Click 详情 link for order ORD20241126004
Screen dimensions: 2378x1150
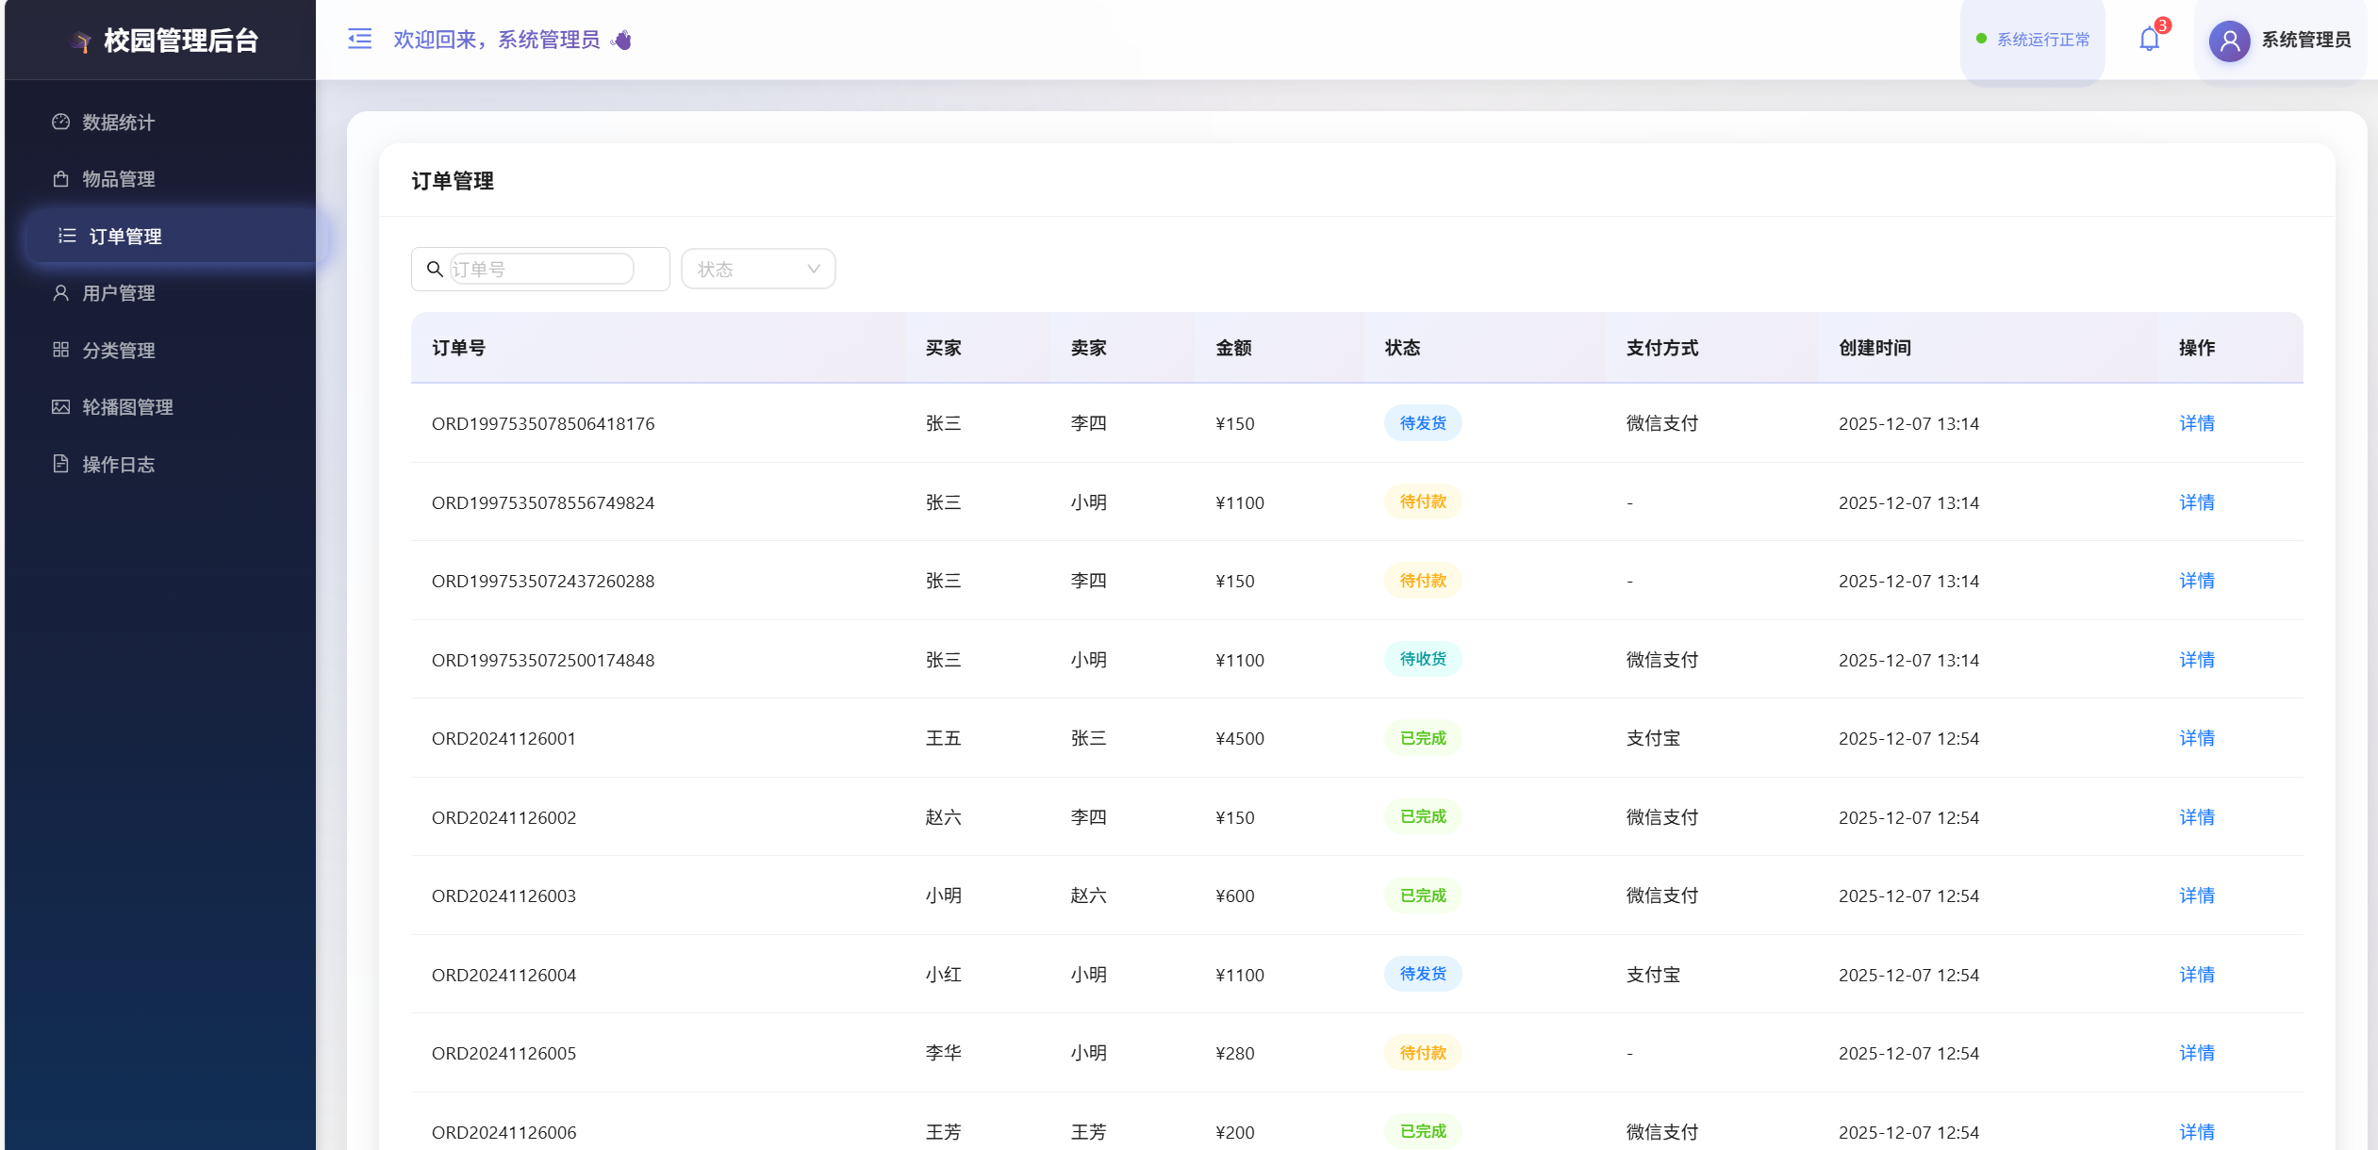point(2196,975)
